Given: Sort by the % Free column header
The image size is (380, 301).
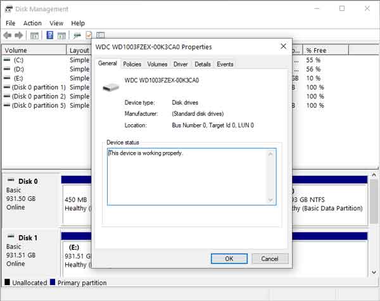Looking at the screenshot, I should [326, 51].
